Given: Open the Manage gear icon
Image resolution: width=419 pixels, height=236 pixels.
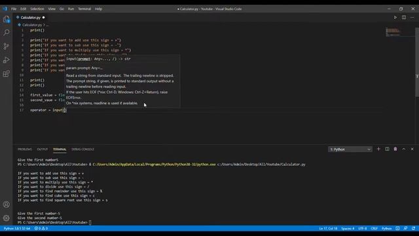Looking at the screenshot, I should [x=6, y=218].
